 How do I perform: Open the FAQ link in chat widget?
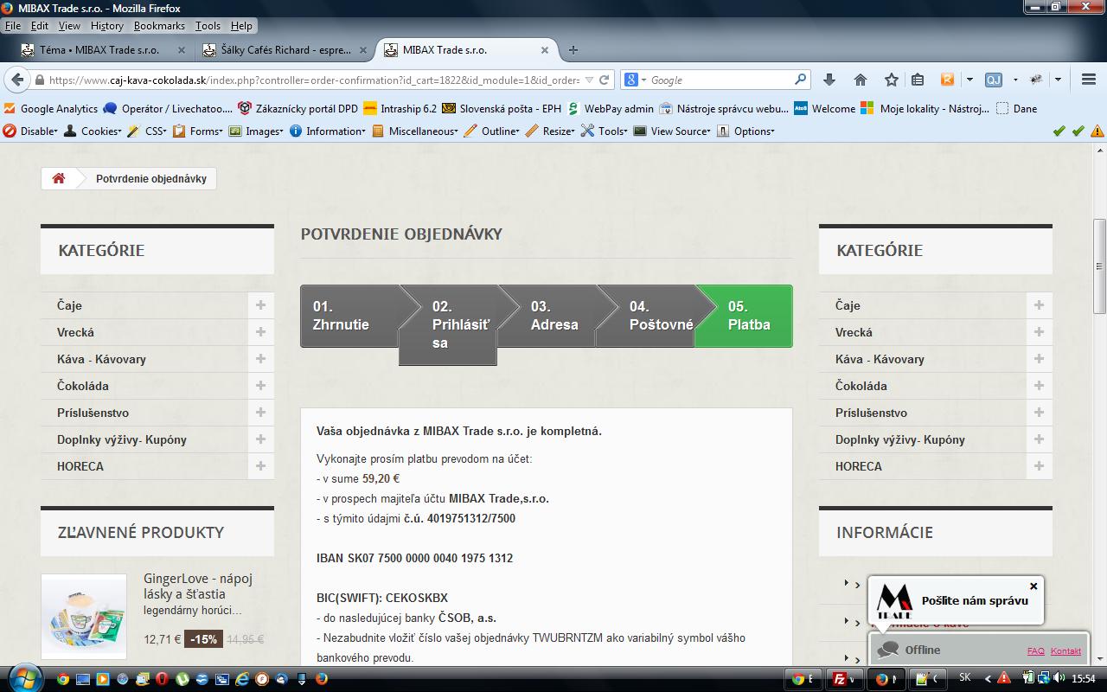pyautogui.click(x=1035, y=650)
